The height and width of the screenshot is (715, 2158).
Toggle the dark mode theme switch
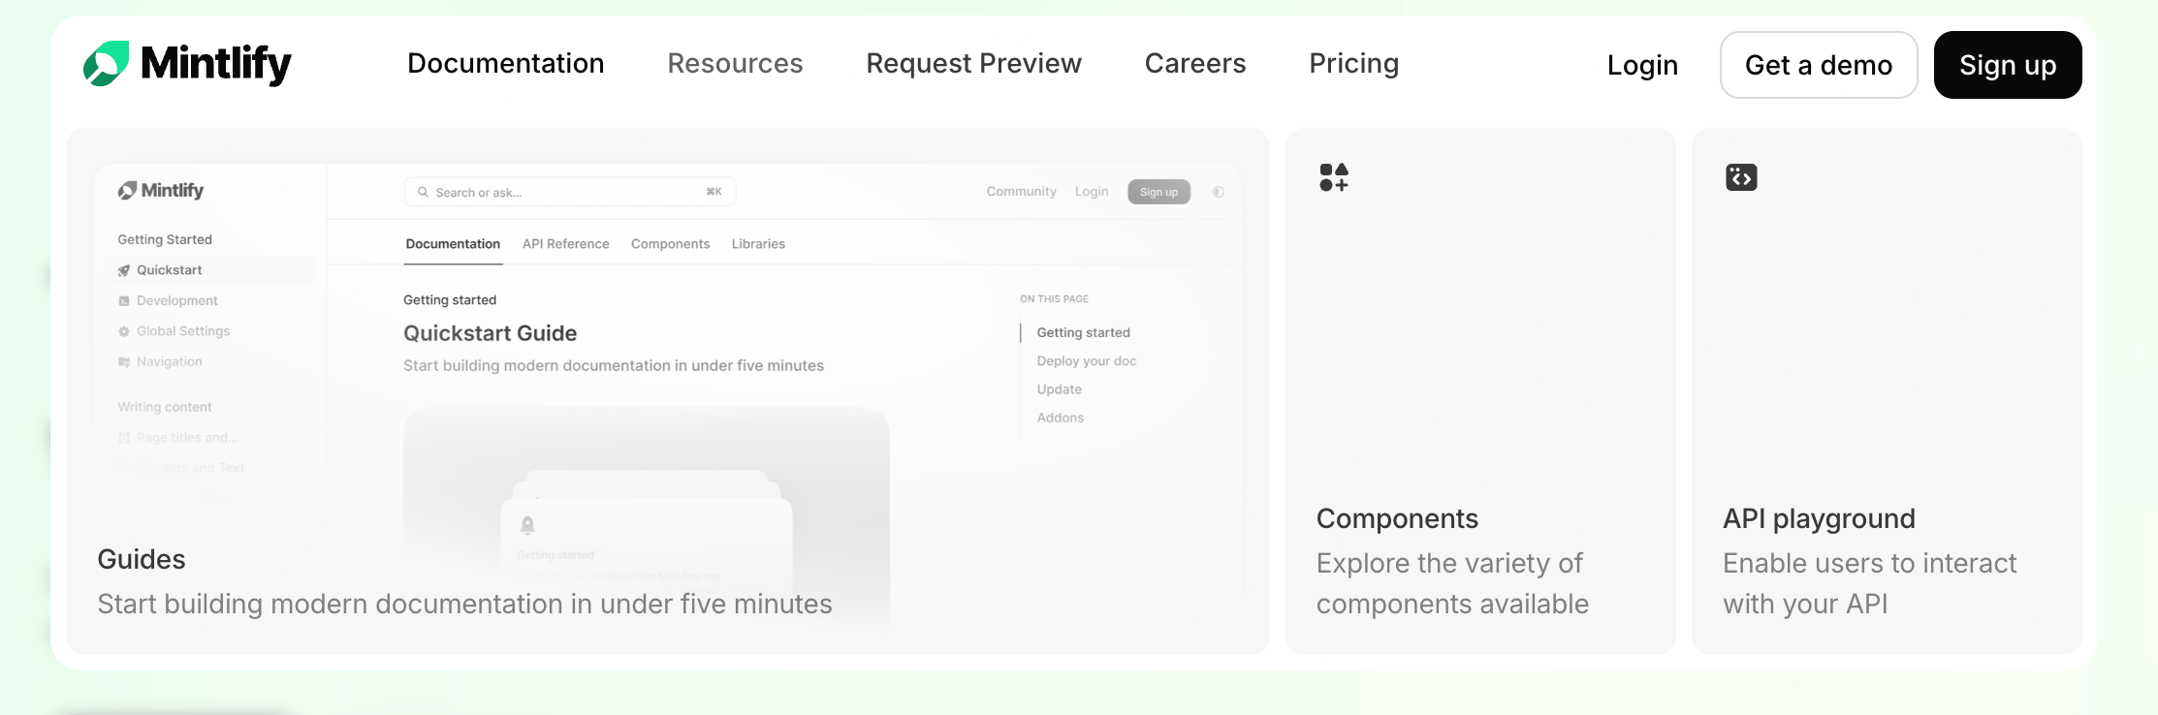pos(1218,192)
